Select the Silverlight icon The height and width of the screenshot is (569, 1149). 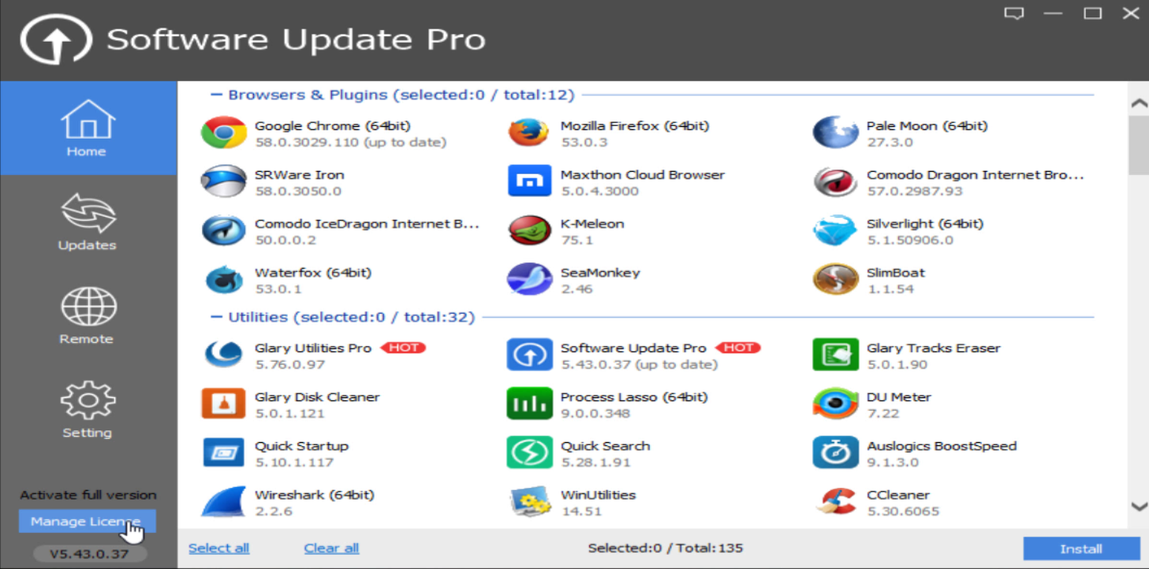[835, 230]
